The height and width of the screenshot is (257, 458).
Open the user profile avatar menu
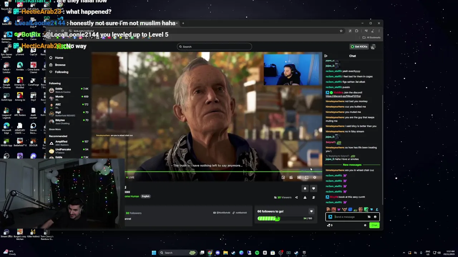click(373, 47)
